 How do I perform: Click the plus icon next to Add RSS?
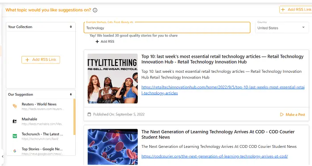[97, 41]
